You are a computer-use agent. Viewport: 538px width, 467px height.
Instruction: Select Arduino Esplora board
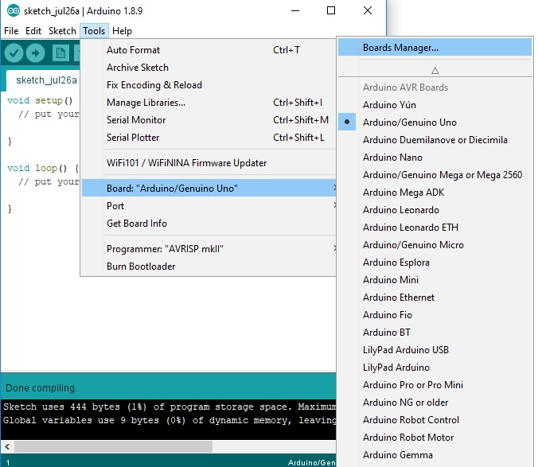(435, 263)
